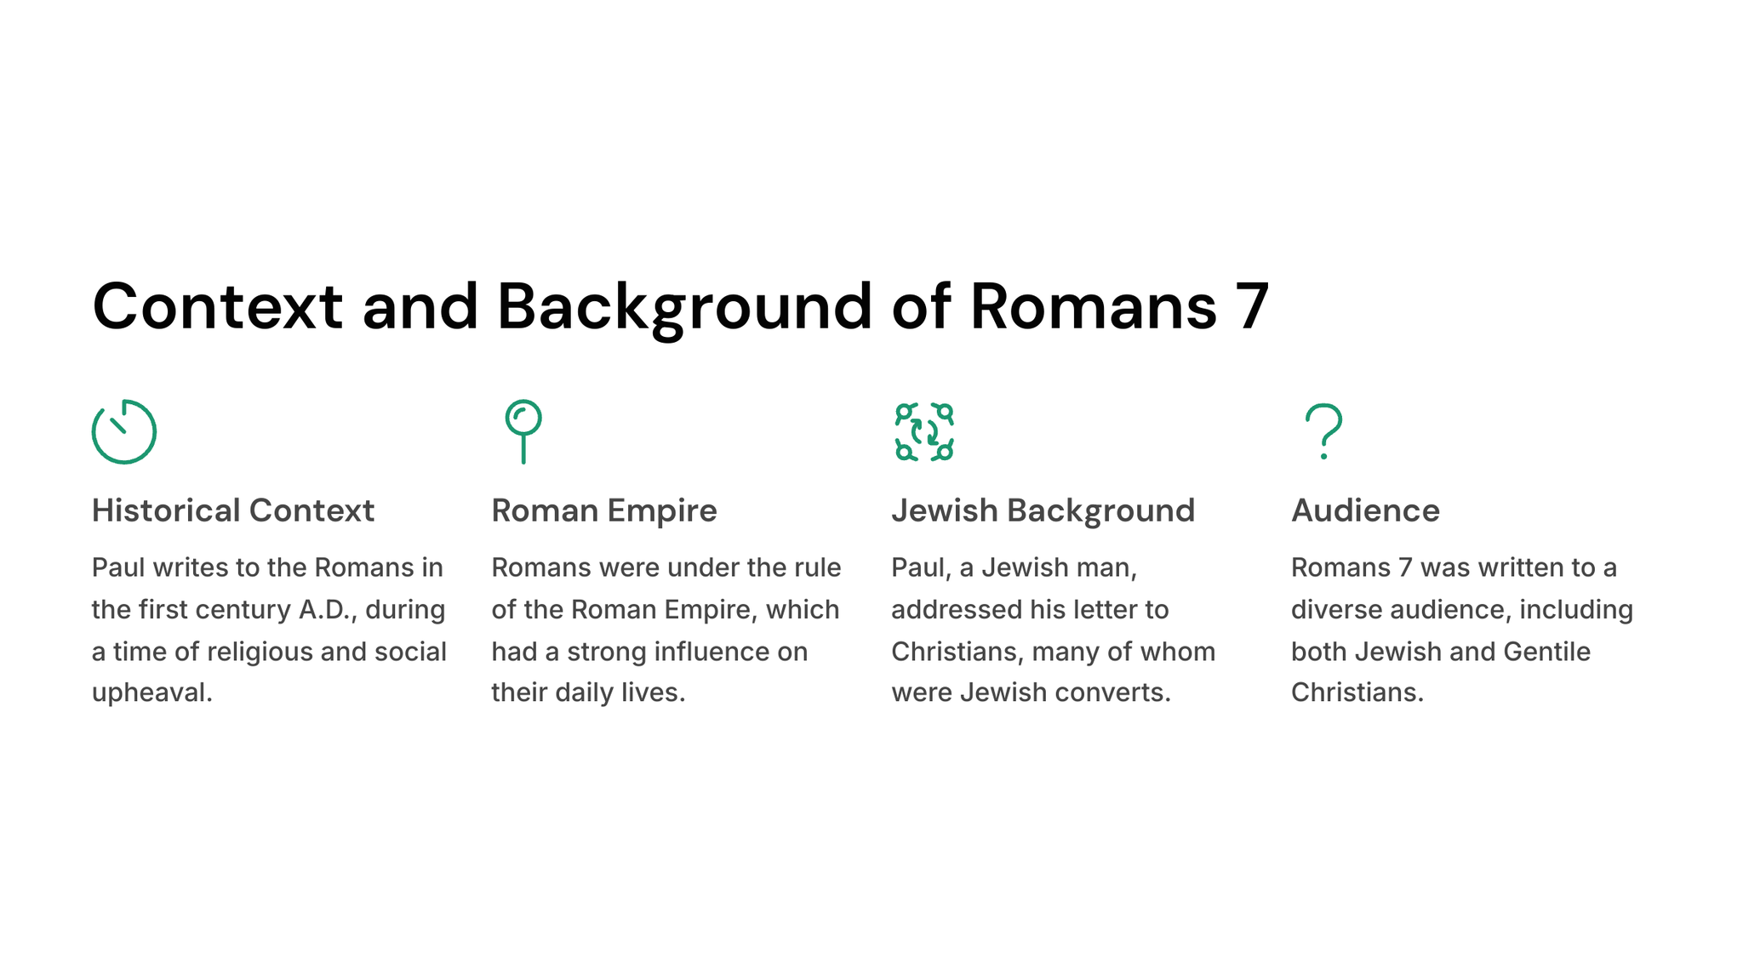This screenshot has width=1743, height=980.
Task: Click the circular arrows icon above Jewish Background
Action: pos(924,432)
